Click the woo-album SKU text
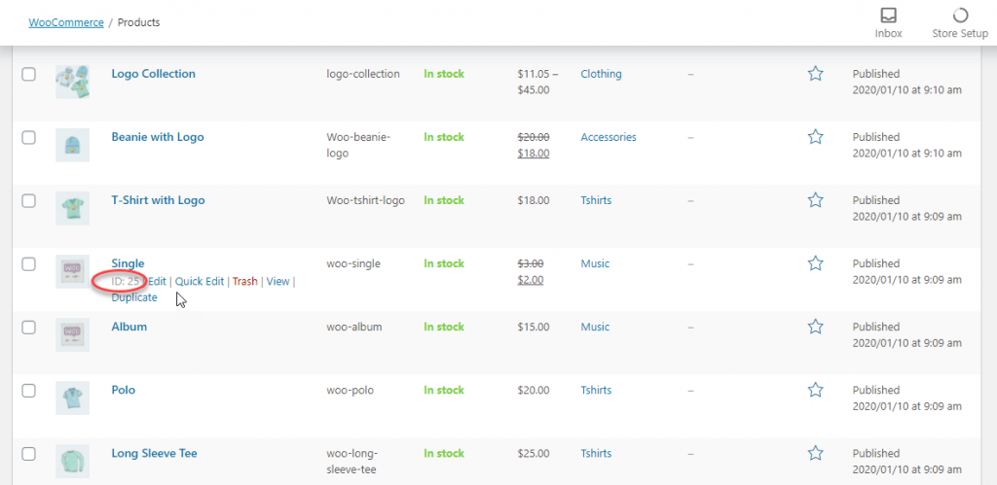The height and width of the screenshot is (485, 997). [x=354, y=327]
